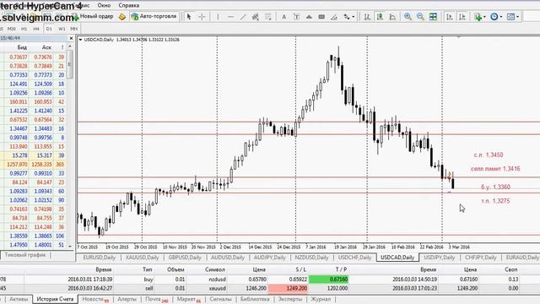Expand USDCAD,Daily chart title triangle
This screenshot has height=304, width=540.
[x=80, y=40]
